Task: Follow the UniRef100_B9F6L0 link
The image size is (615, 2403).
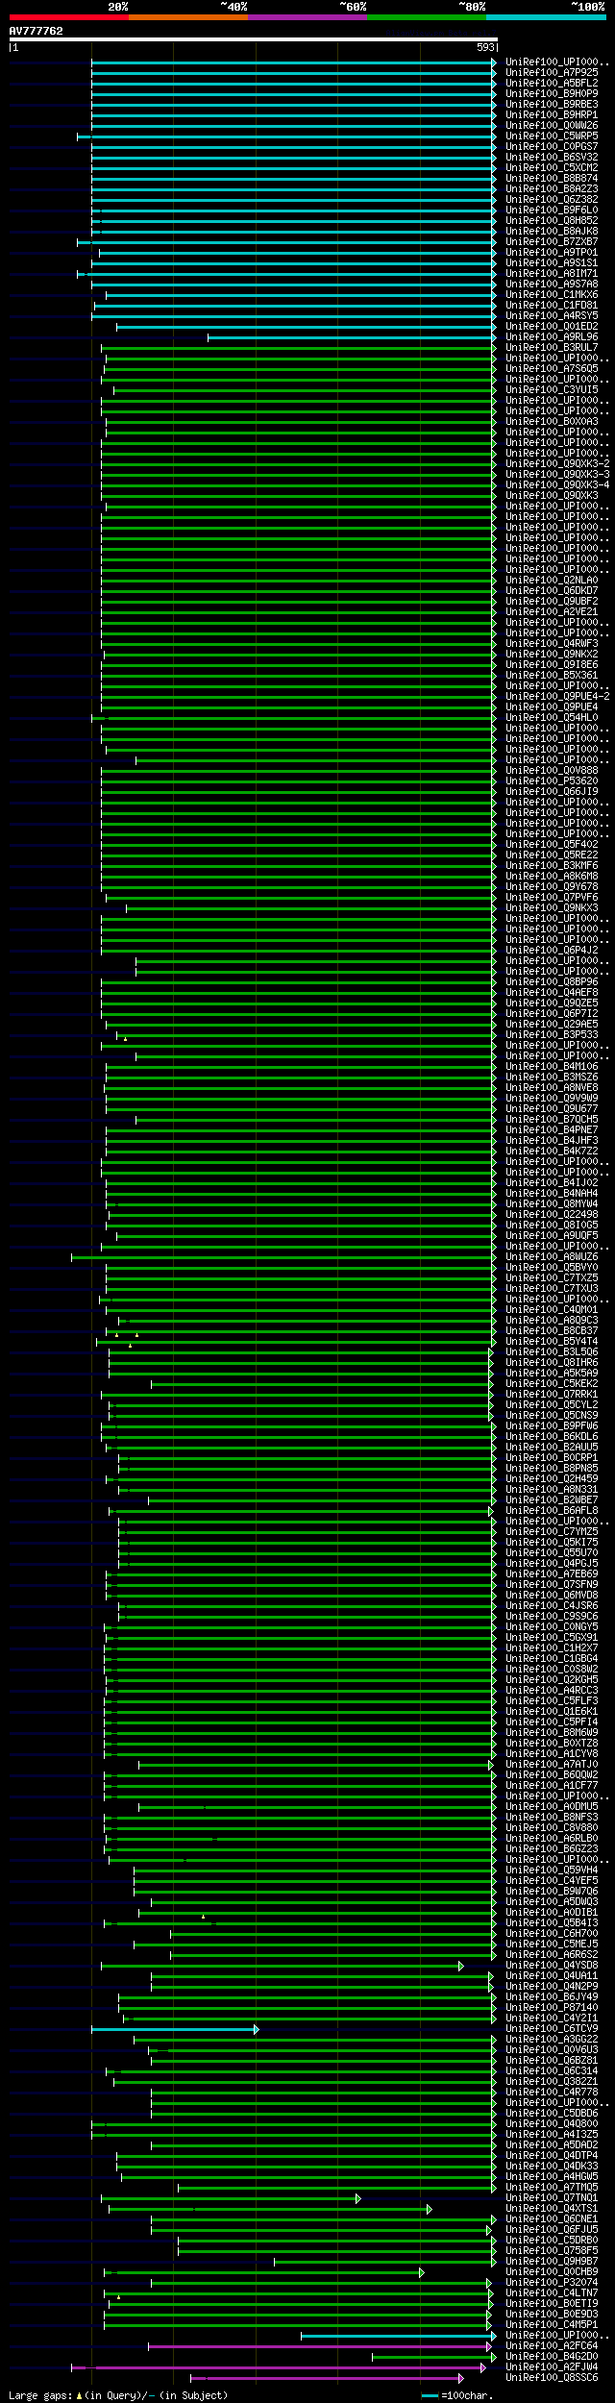Action: click(552, 210)
